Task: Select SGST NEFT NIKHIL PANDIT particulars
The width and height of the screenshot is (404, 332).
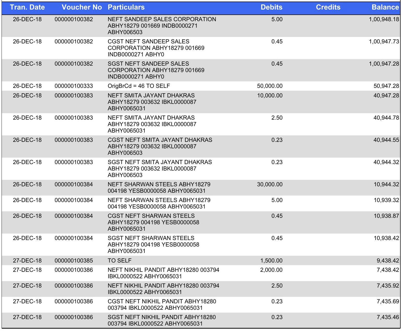Action: (162, 320)
